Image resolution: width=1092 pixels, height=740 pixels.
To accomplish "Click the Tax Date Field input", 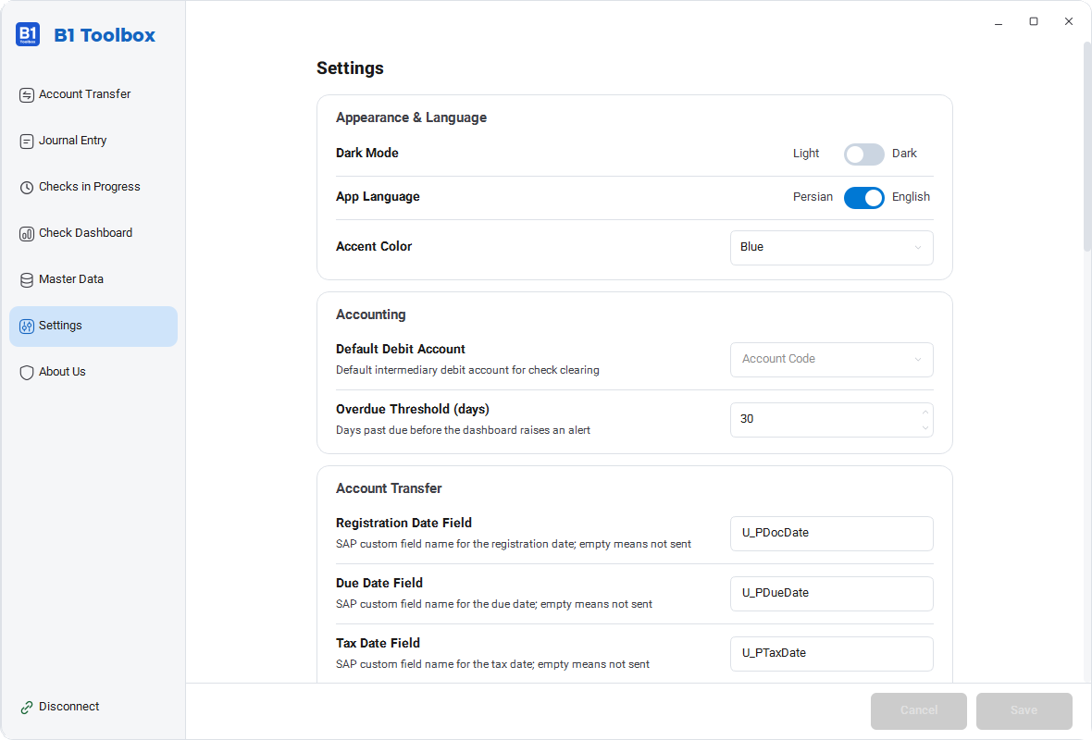I will pyautogui.click(x=832, y=654).
